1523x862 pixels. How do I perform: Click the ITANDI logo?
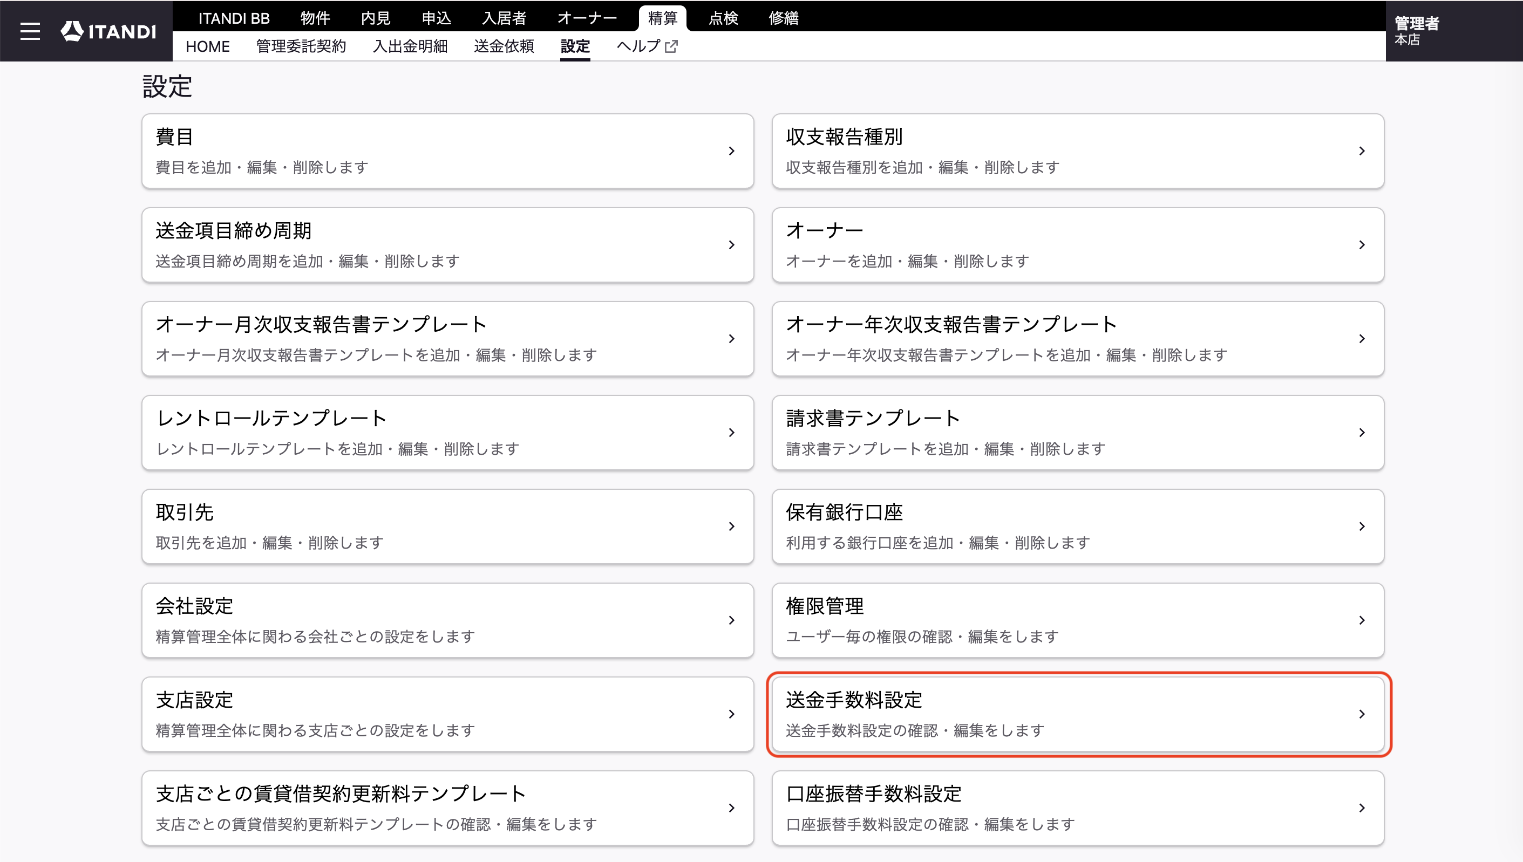tap(108, 31)
